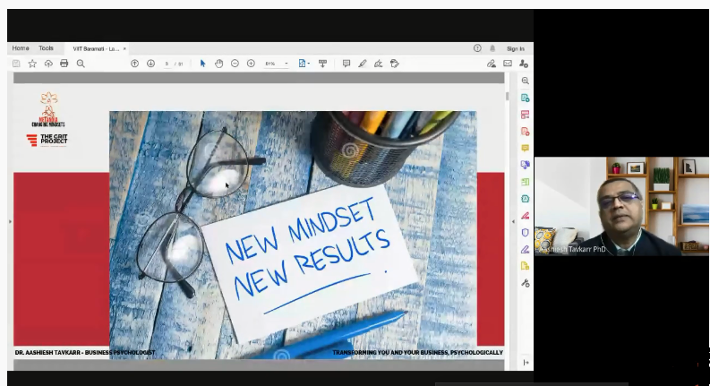Open the zoom percentage dropdown
The height and width of the screenshot is (386, 710).
click(x=287, y=64)
